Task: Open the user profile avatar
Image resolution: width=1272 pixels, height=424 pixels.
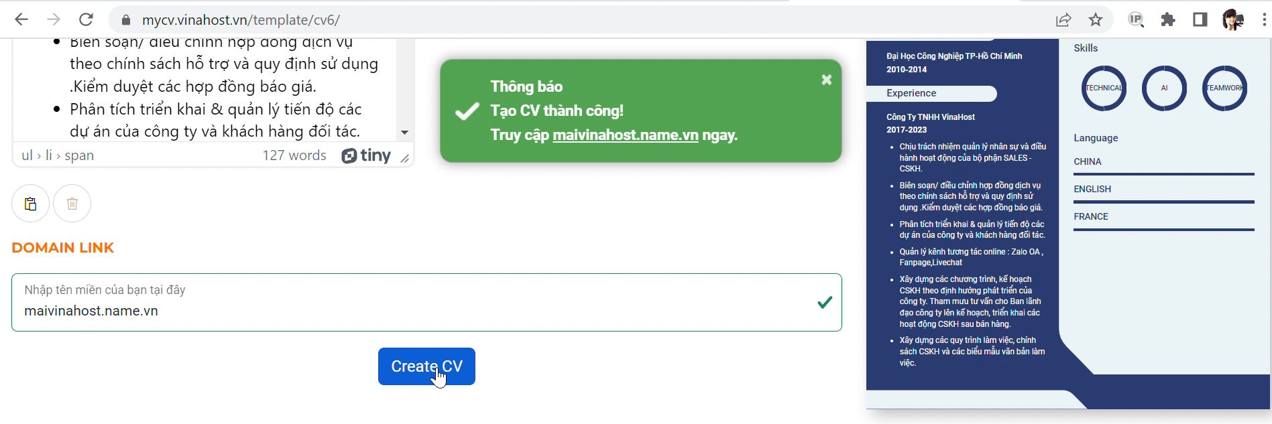Action: [x=1232, y=19]
